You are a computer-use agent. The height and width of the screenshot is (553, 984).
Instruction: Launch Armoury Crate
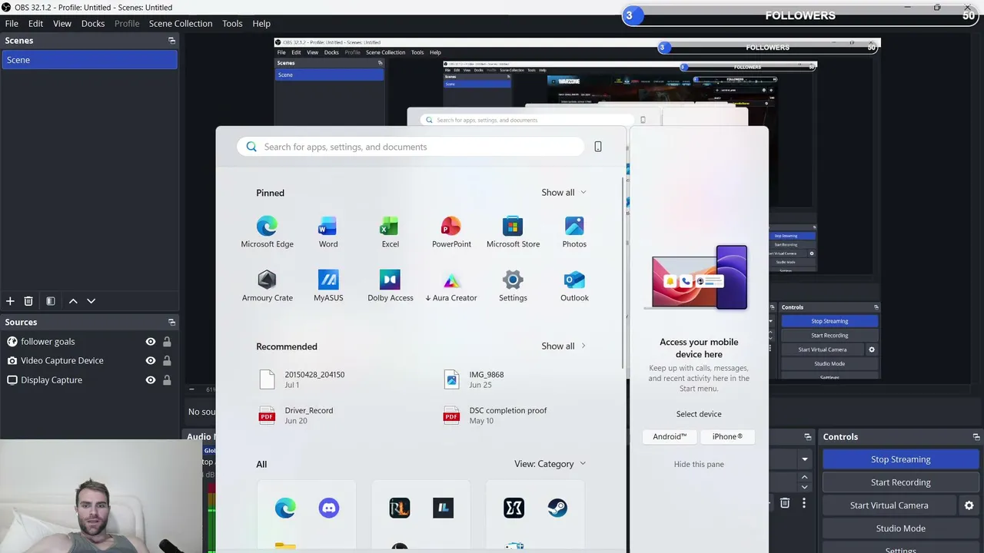coord(267,286)
